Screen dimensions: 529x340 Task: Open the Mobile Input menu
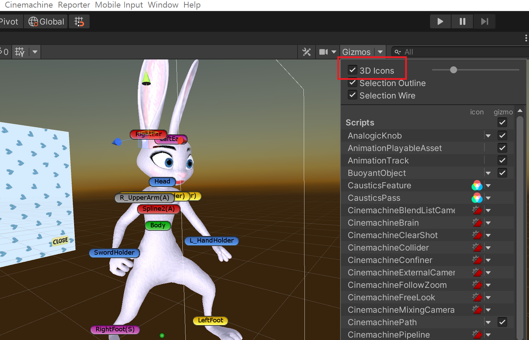119,5
